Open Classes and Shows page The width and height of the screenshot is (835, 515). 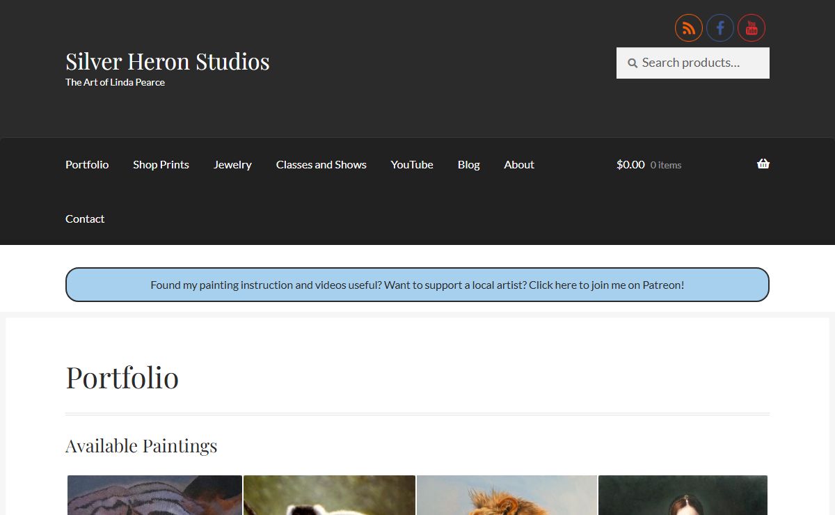[x=321, y=164]
